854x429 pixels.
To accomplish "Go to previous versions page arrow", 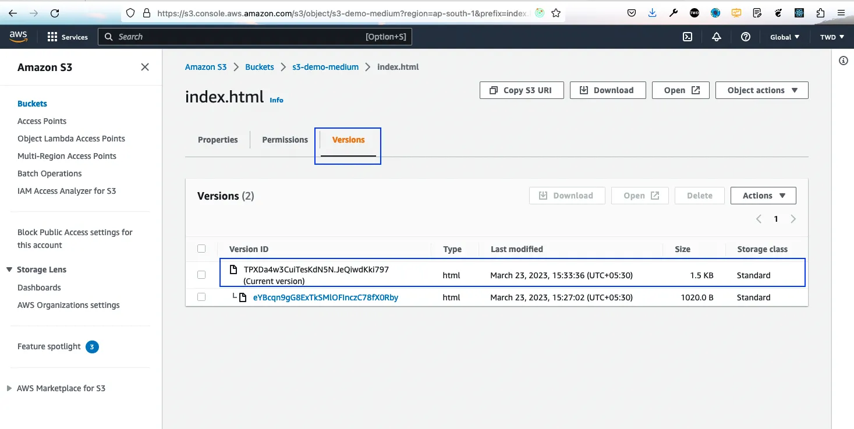I will coord(759,219).
